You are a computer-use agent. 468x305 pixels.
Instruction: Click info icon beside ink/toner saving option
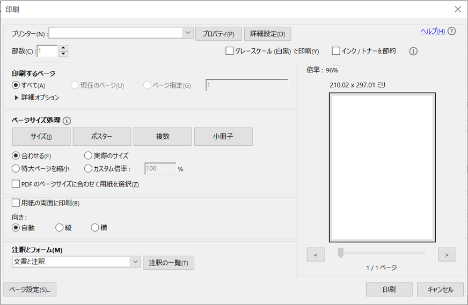(413, 51)
